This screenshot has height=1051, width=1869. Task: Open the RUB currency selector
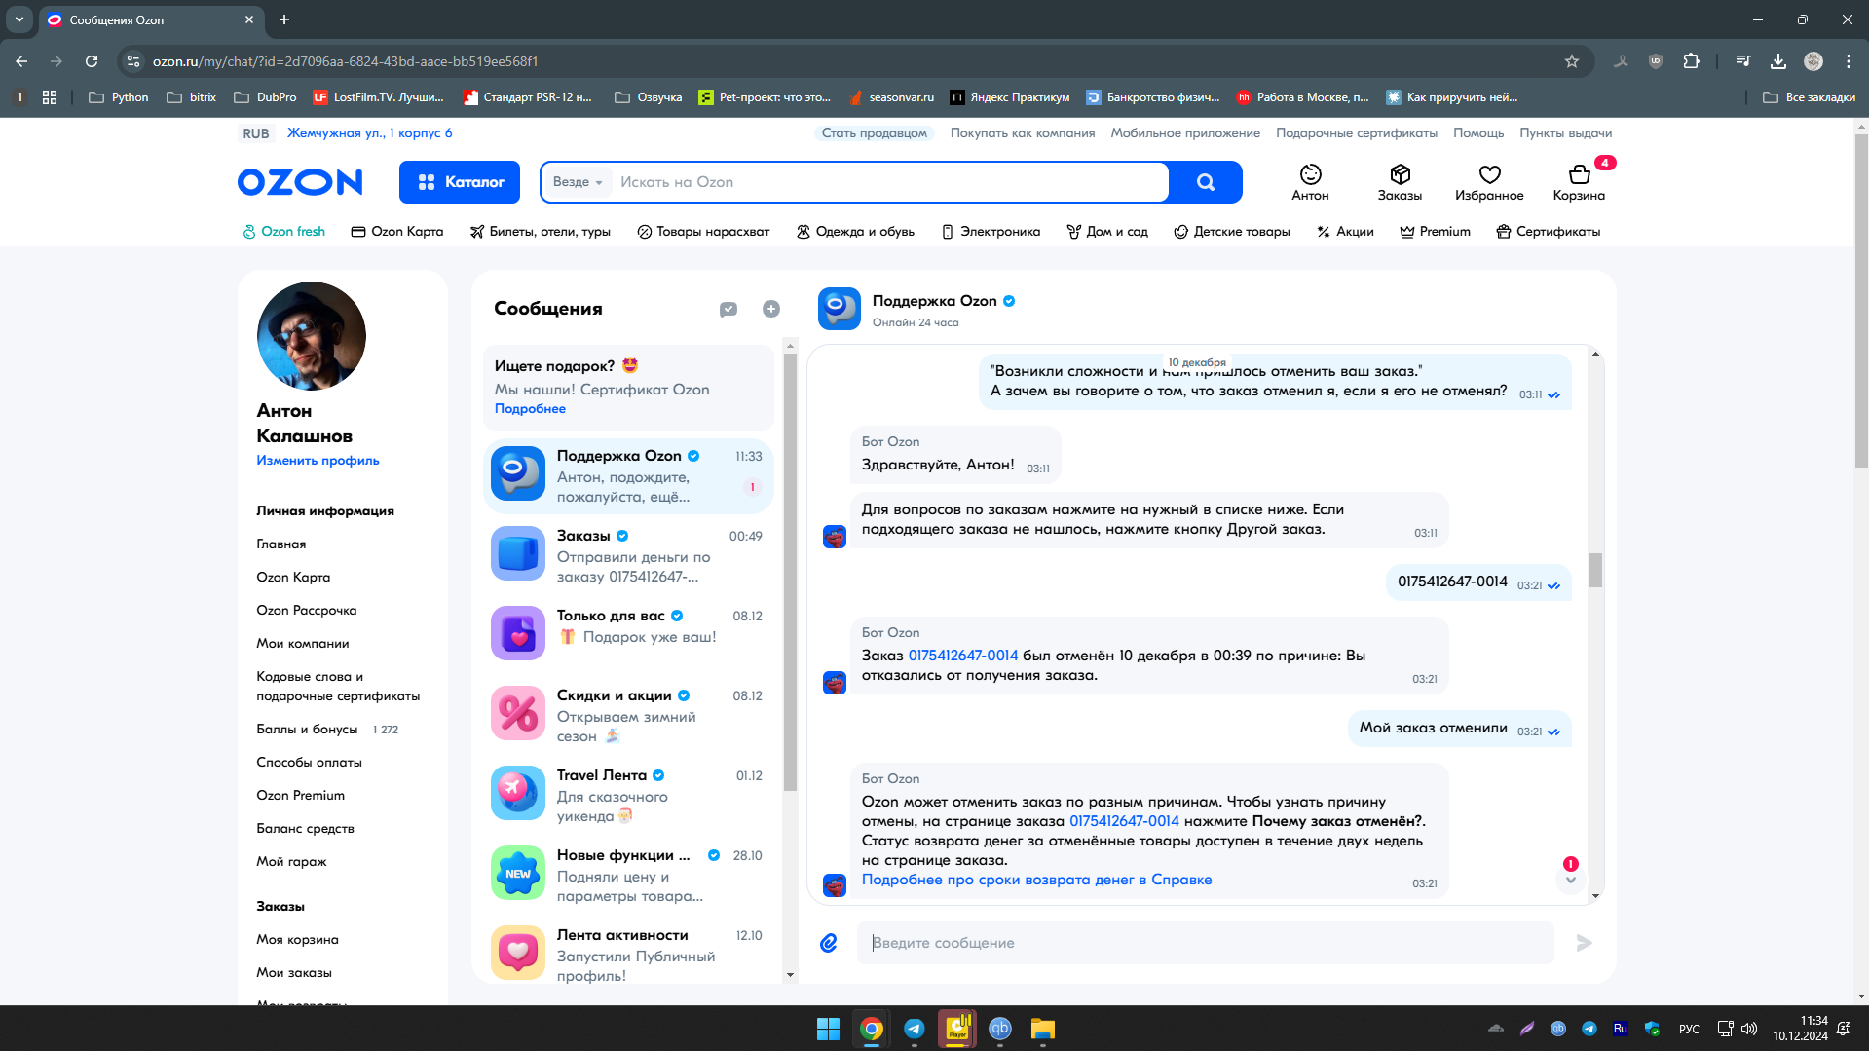[x=256, y=133]
